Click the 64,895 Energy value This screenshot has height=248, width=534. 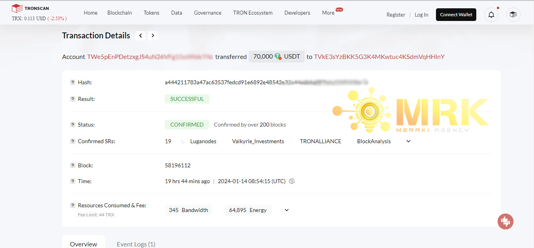point(248,210)
